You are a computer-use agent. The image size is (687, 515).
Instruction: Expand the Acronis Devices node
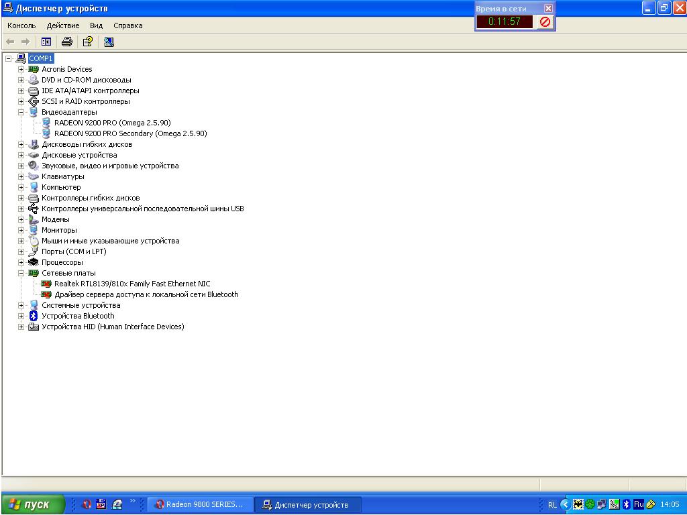tap(21, 69)
